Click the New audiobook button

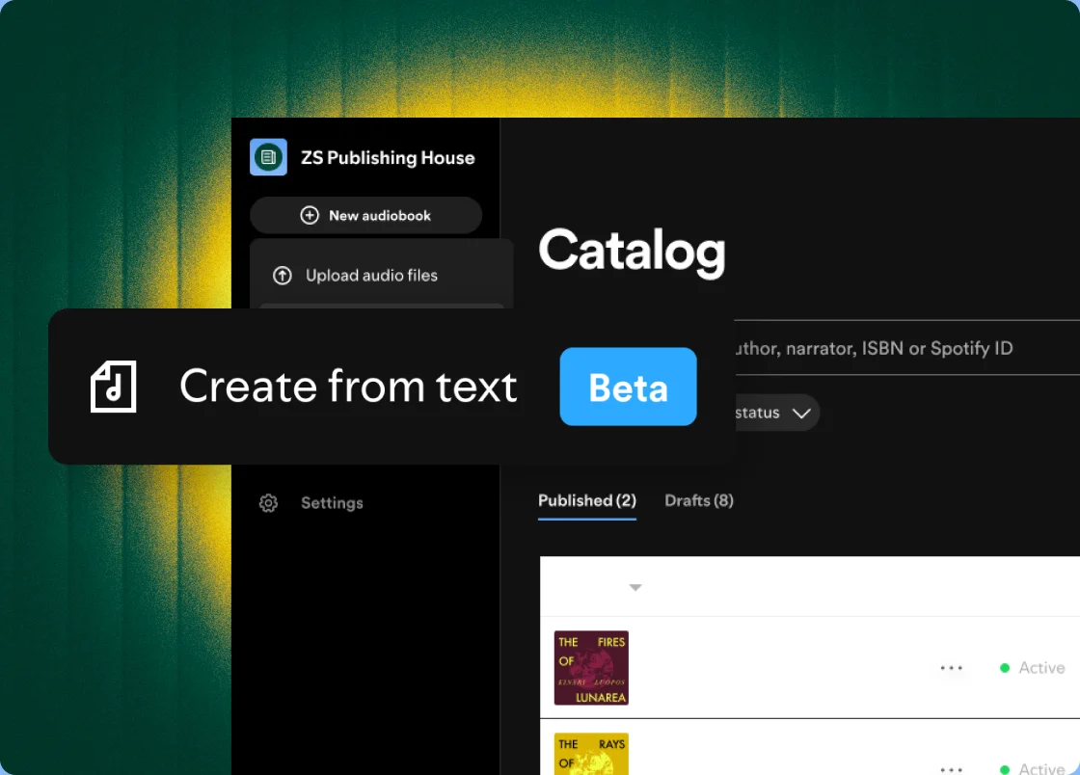(x=365, y=215)
